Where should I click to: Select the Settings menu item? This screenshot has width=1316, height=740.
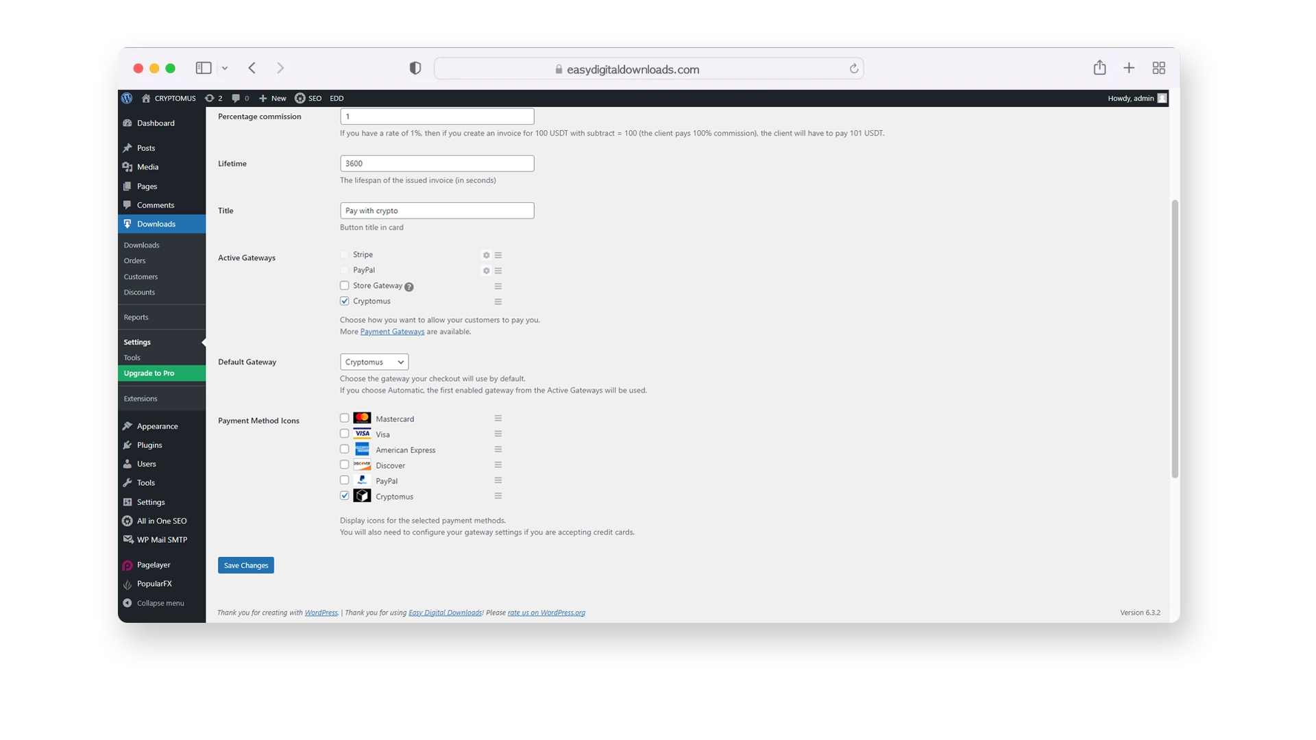pyautogui.click(x=136, y=341)
